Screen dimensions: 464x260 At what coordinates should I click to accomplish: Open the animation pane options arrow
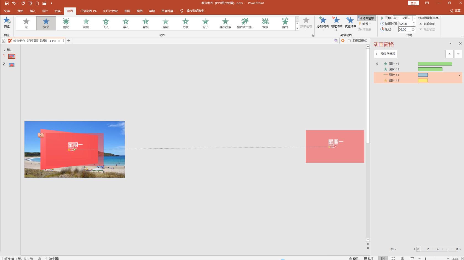(450, 44)
